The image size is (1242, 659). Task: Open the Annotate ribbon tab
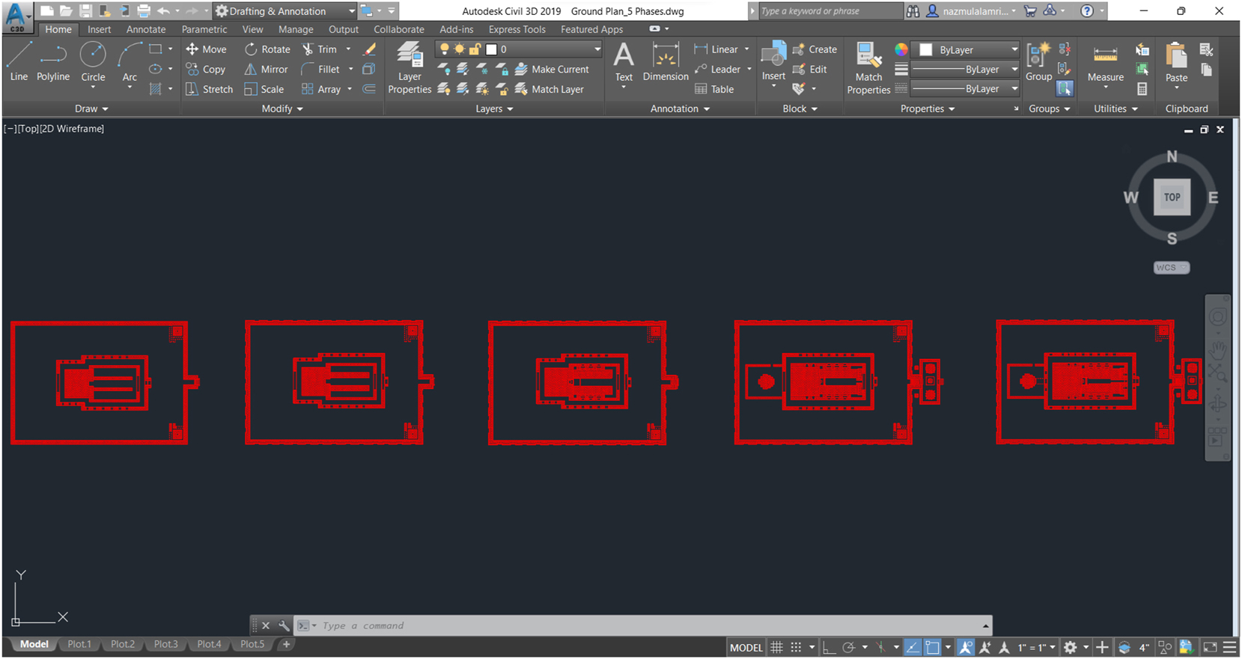146,29
